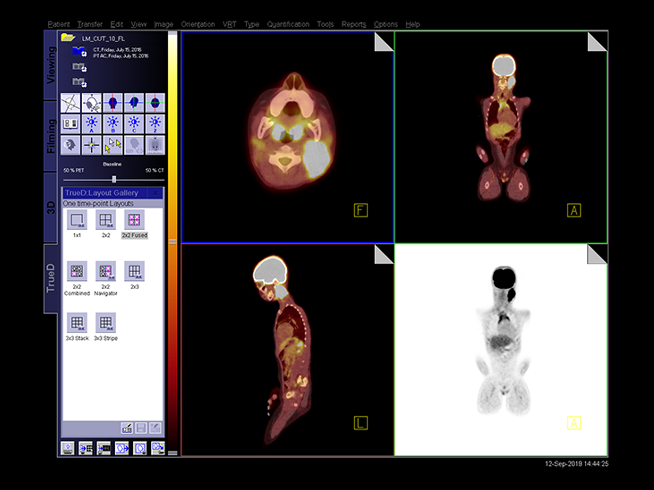
Task: Select the pointer selection tool
Action: tap(113, 145)
